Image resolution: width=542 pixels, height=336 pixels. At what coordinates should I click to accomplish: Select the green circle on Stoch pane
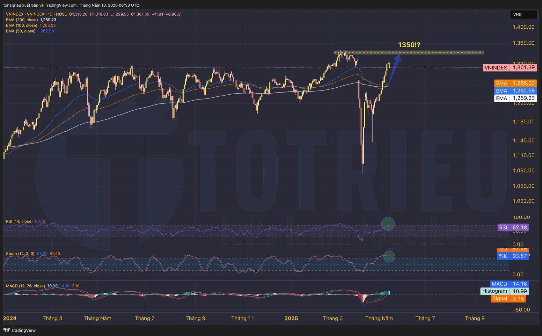(x=389, y=256)
